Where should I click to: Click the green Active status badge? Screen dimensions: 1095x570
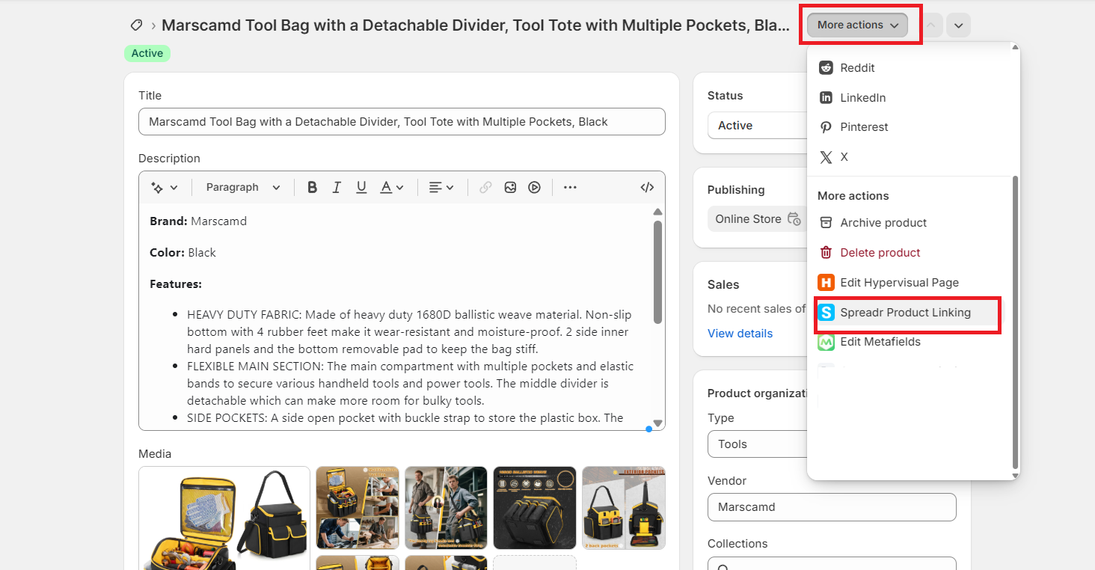tap(147, 53)
